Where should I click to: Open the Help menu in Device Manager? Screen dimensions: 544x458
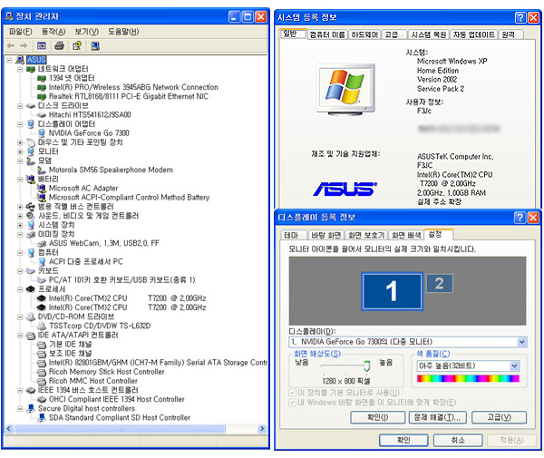pos(123,32)
